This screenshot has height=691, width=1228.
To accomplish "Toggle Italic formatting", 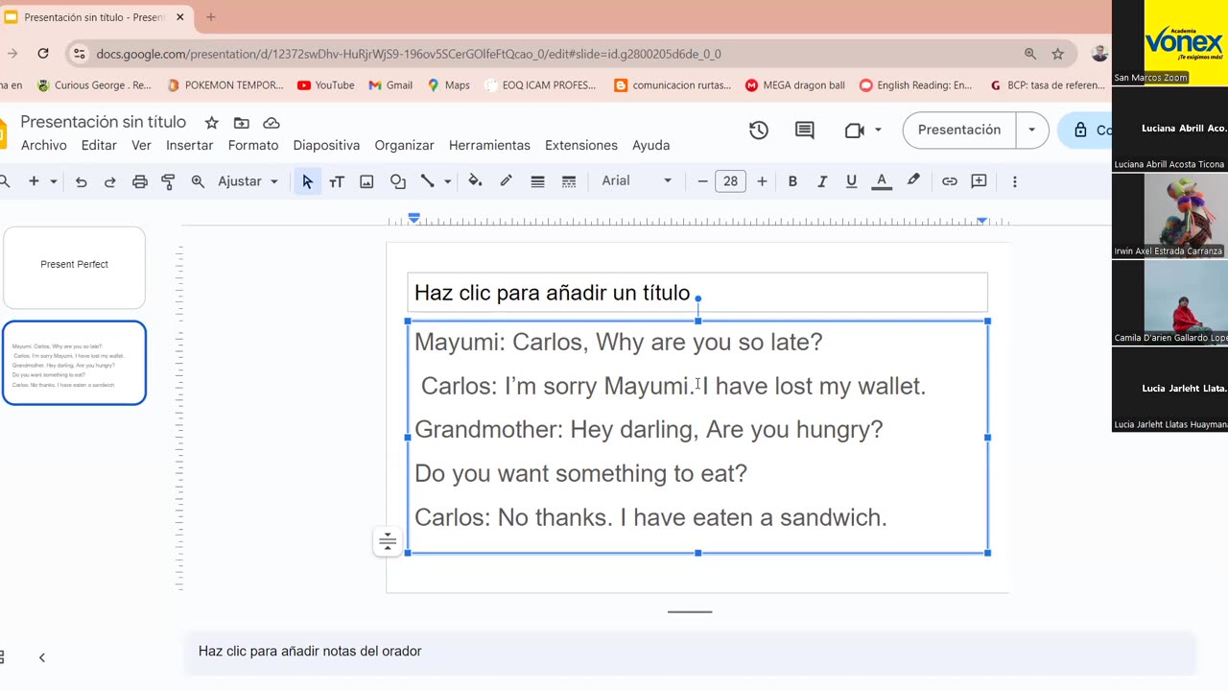I will point(821,181).
